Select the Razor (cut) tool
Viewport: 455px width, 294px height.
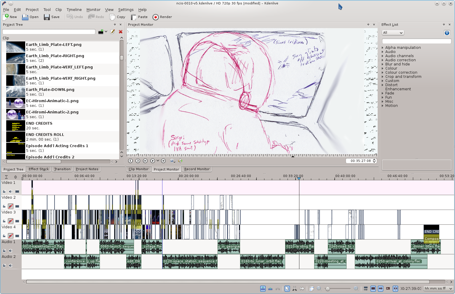point(294,288)
